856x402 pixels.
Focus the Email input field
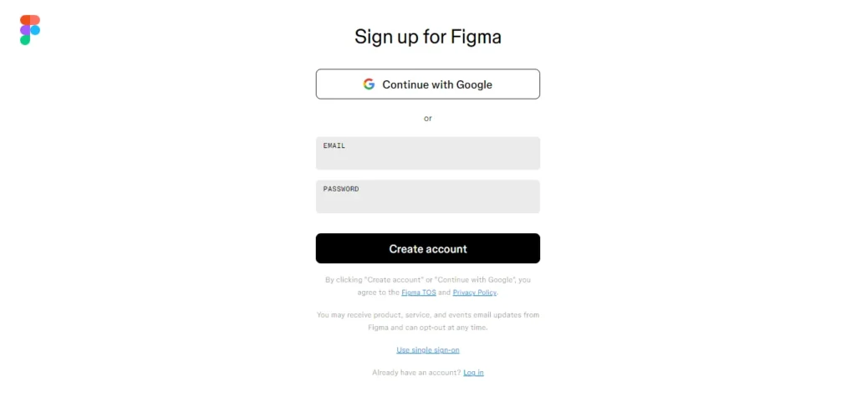[427, 153]
